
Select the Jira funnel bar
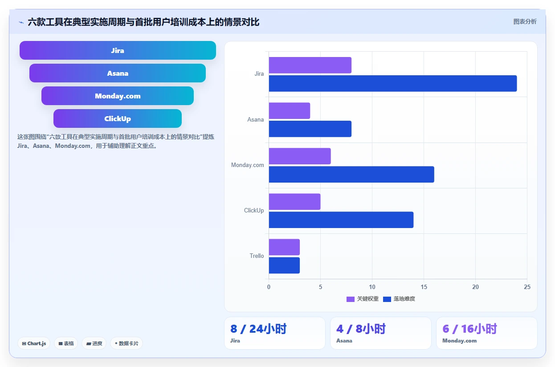118,50
